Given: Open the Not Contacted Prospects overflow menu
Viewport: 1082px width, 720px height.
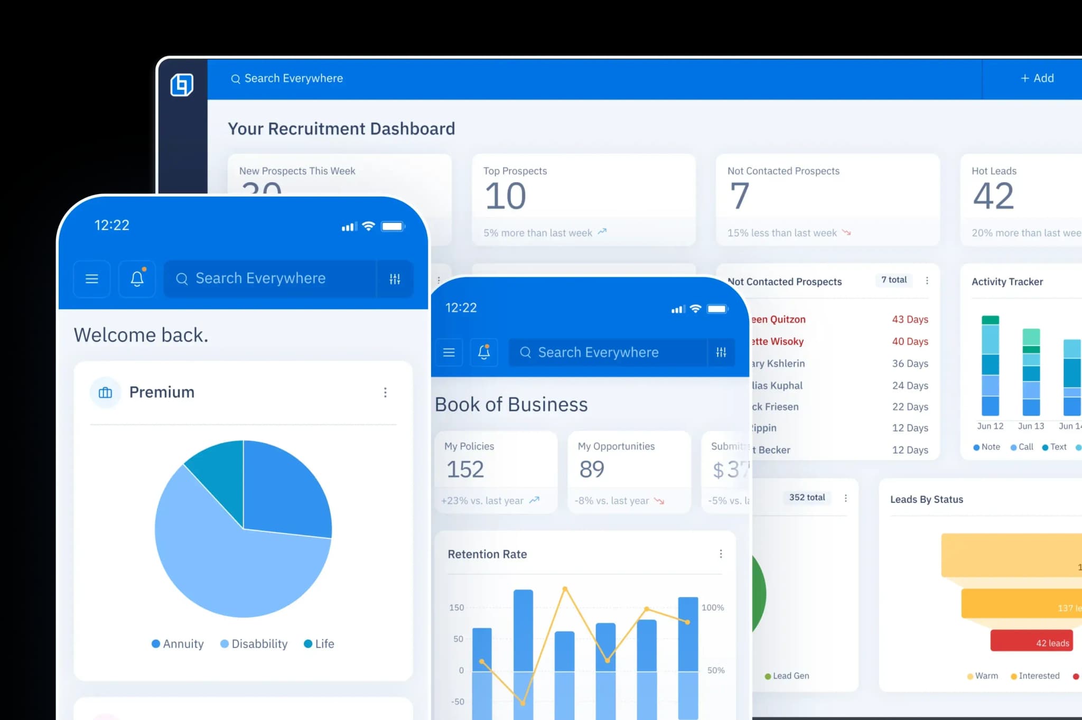Looking at the screenshot, I should 927,280.
